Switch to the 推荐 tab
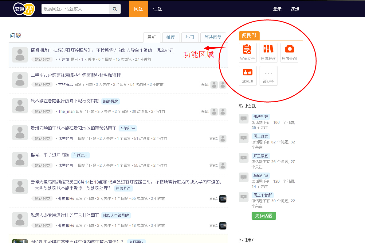Screen dimensions: 365x243 pos(171,37)
